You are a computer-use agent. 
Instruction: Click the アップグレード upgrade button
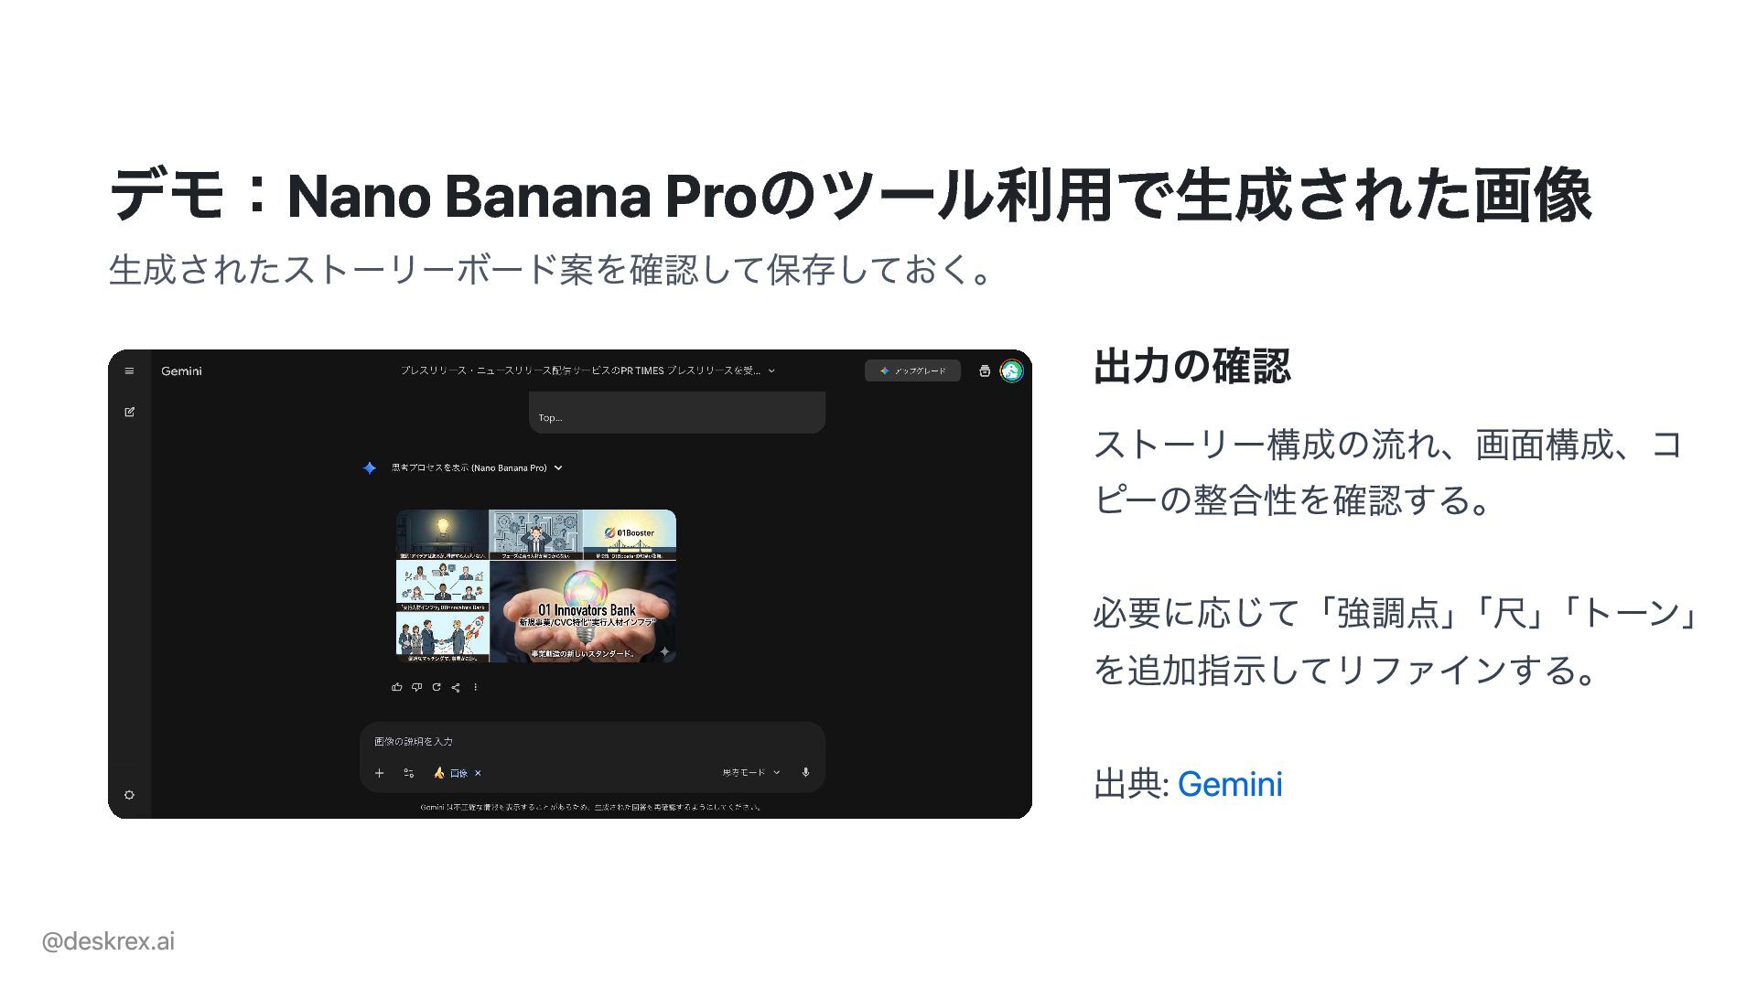(x=912, y=370)
